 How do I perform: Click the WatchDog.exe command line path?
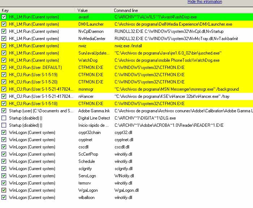coord(167,60)
